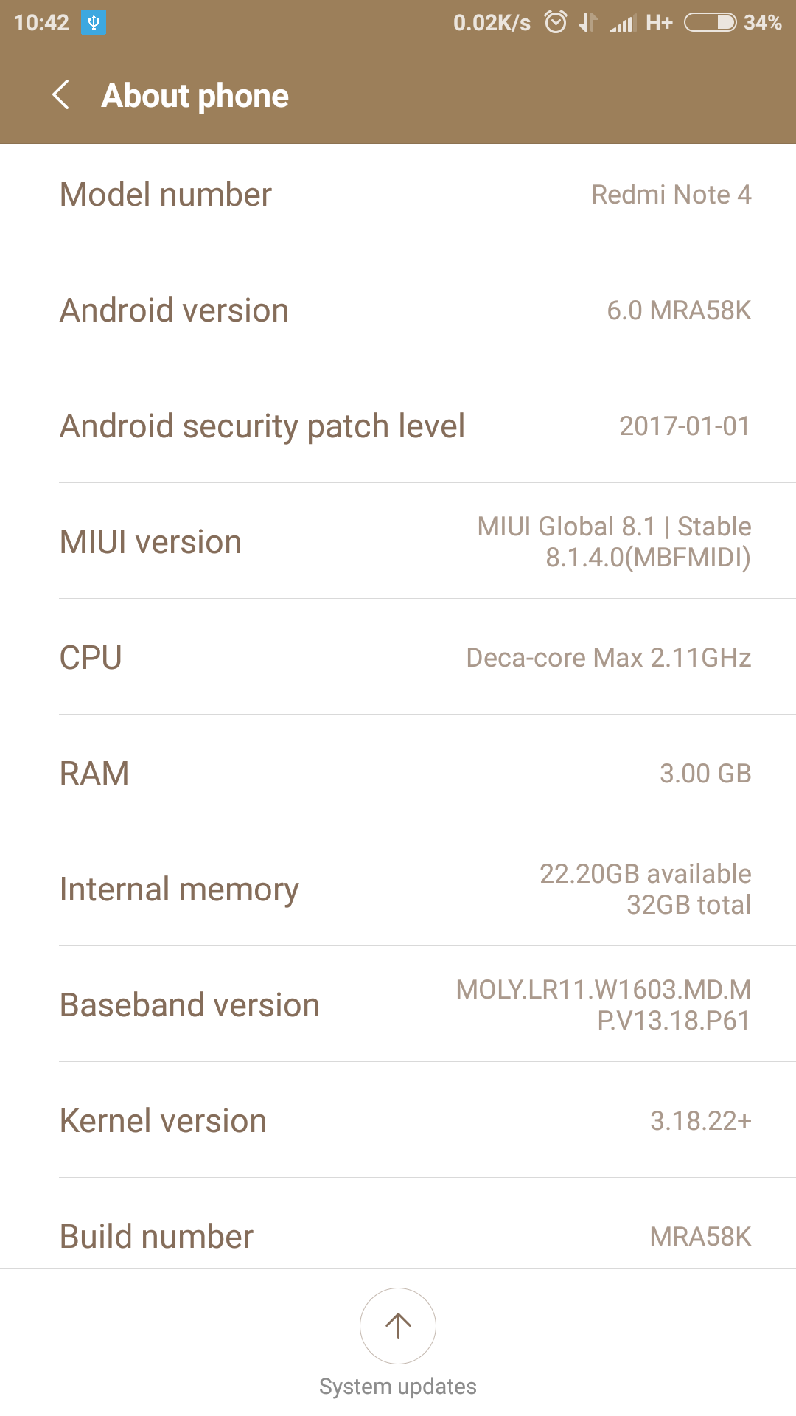Image resolution: width=796 pixels, height=1416 pixels.
Task: Tap the System updates label
Action: point(398,1386)
